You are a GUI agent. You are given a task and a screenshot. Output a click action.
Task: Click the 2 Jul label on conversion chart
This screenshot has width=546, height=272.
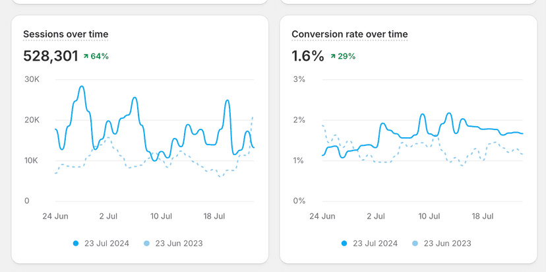[x=376, y=216]
